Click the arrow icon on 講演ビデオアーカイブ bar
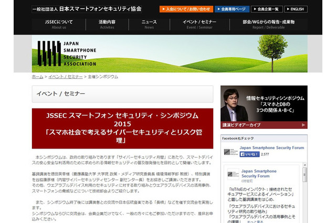 point(303,125)
